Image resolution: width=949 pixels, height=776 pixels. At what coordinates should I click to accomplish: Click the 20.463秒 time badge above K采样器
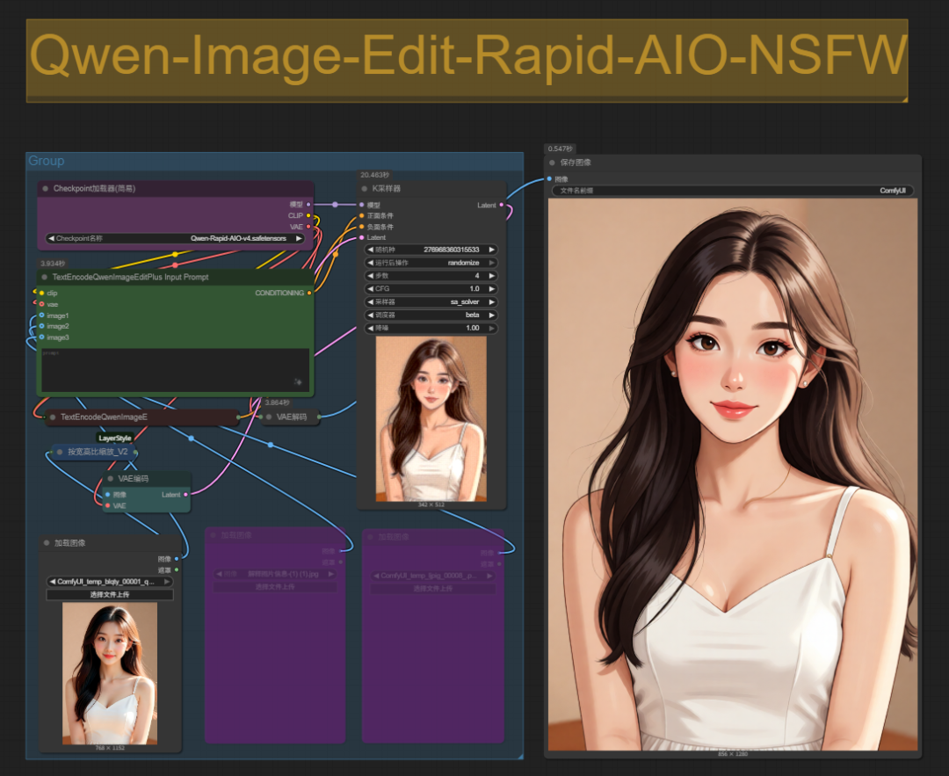pyautogui.click(x=374, y=175)
